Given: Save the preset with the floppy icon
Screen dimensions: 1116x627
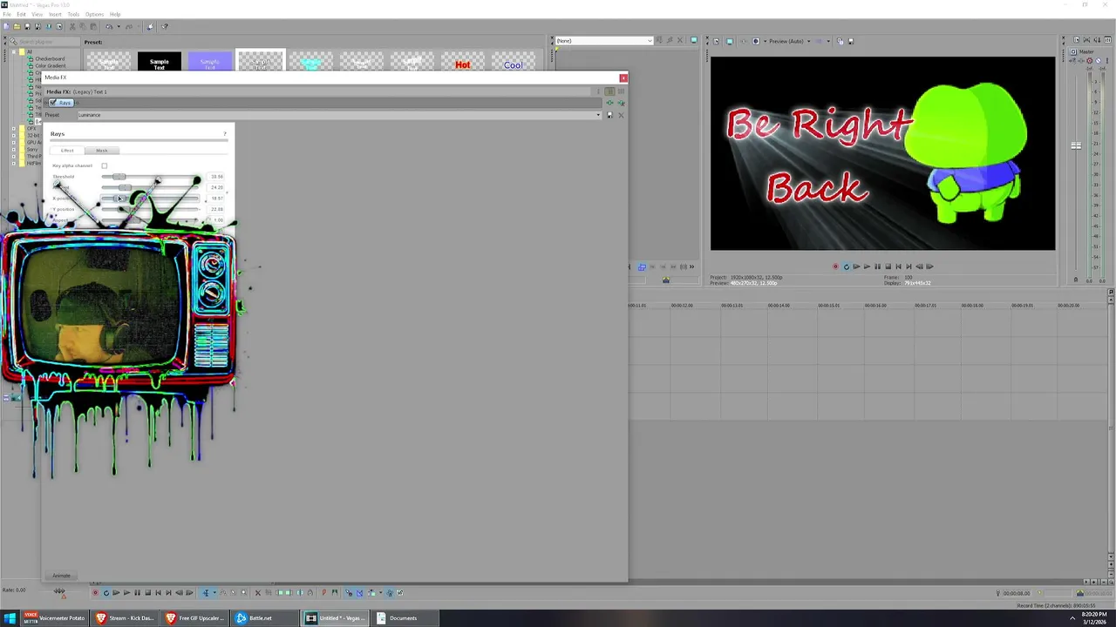Looking at the screenshot, I should (609, 115).
